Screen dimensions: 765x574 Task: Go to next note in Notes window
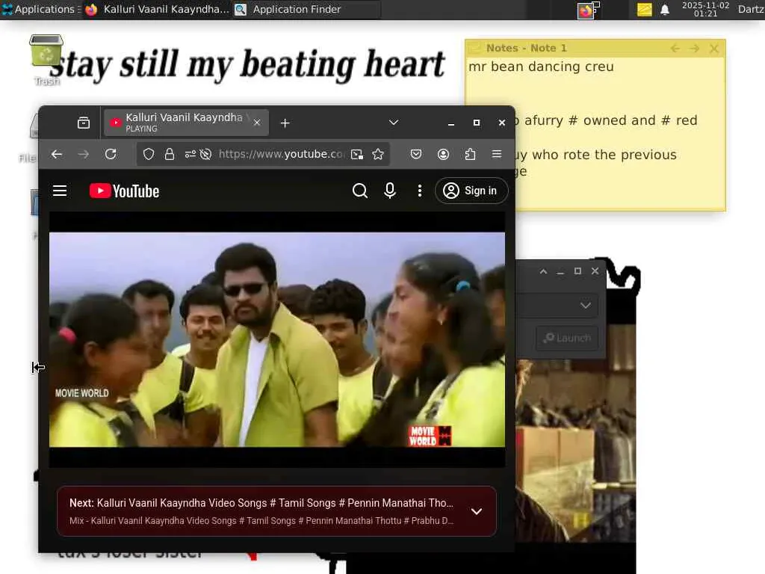coord(694,49)
